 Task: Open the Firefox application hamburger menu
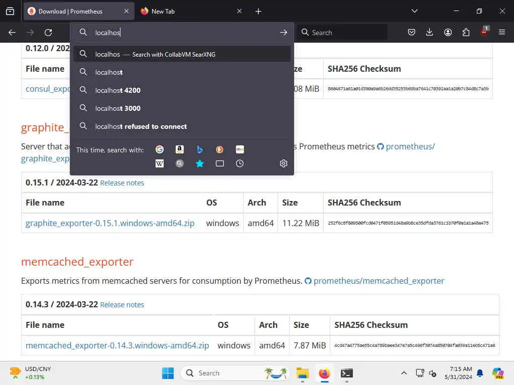[x=502, y=32]
